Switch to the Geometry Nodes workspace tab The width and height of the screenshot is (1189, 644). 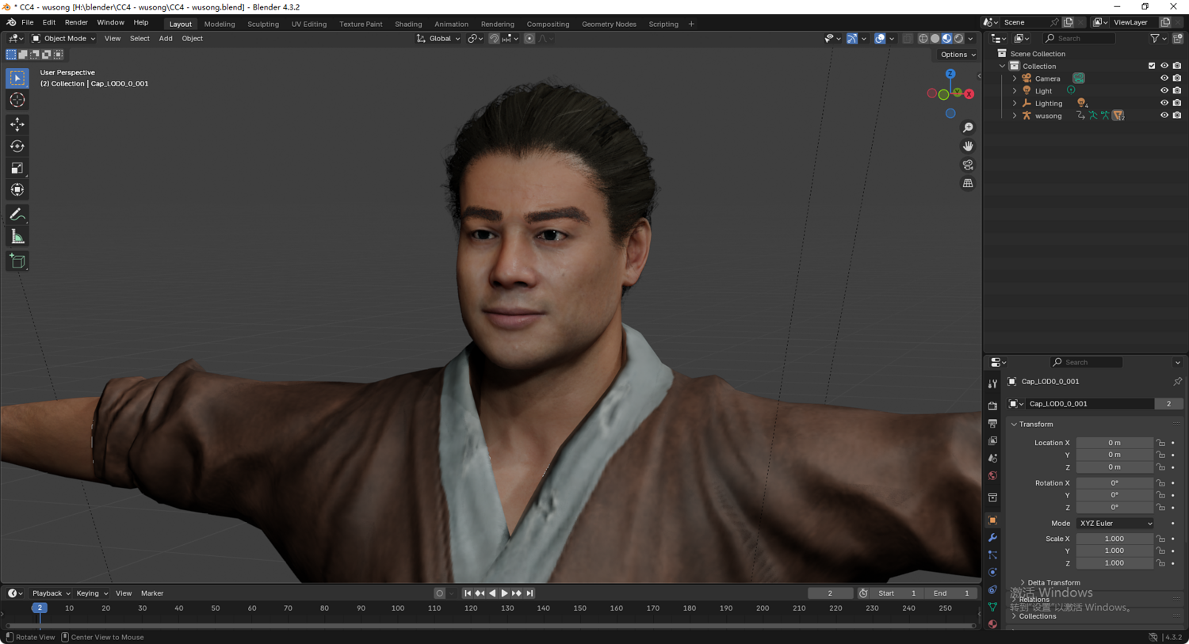coord(609,24)
